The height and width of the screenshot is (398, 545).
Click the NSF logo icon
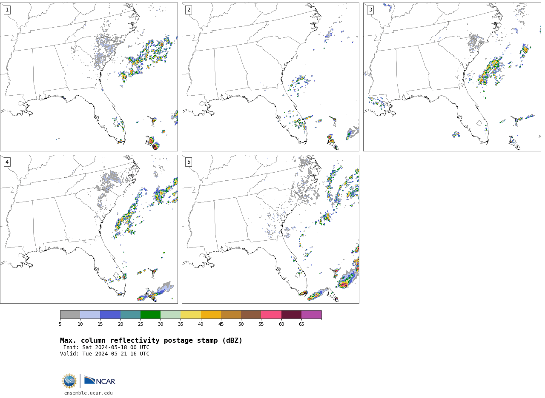point(69,381)
